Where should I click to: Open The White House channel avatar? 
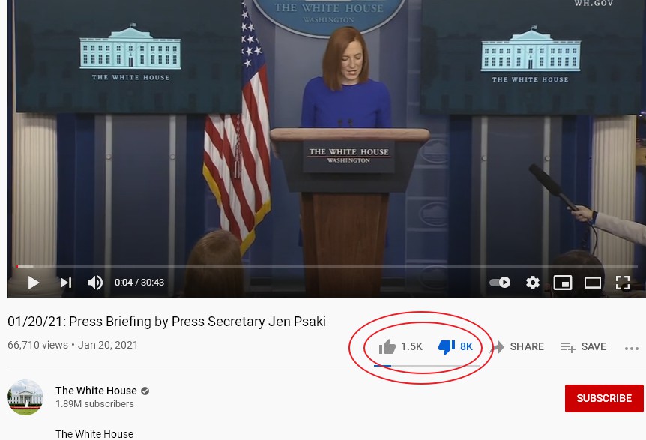click(x=25, y=397)
